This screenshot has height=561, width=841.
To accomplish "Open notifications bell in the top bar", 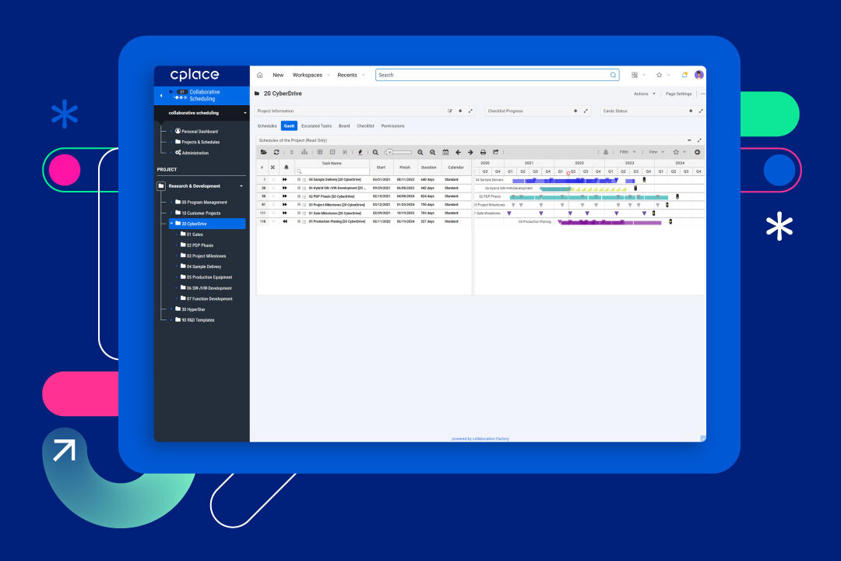I will pos(684,75).
